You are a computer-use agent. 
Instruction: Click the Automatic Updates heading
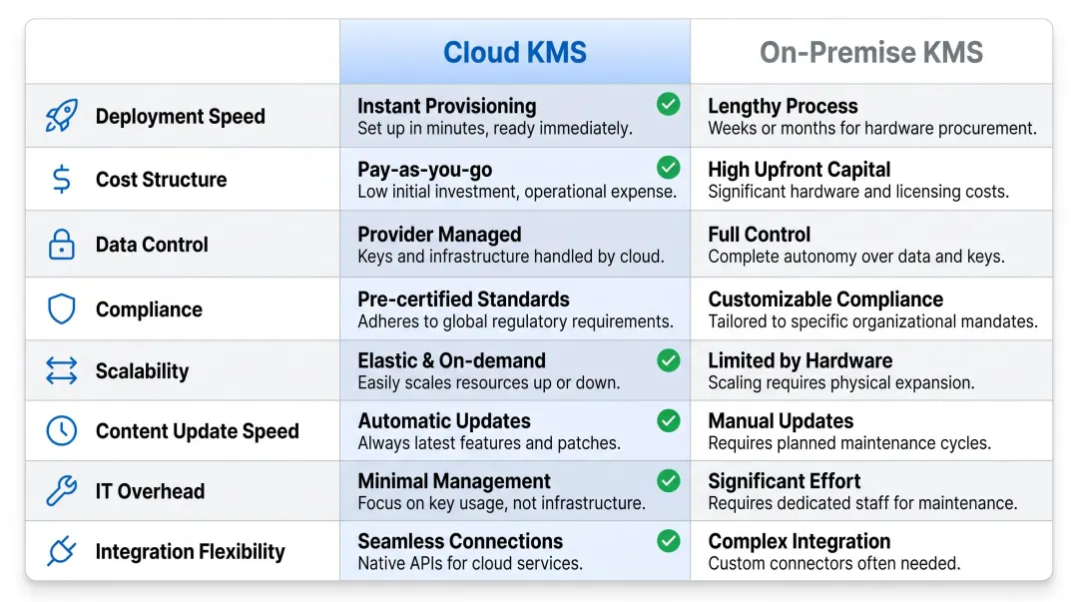point(444,420)
